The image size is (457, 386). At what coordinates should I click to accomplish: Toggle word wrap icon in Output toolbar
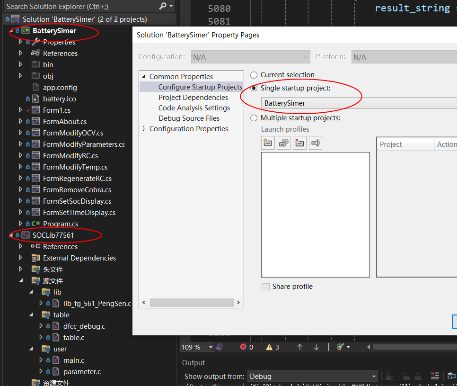pyautogui.click(x=451, y=376)
